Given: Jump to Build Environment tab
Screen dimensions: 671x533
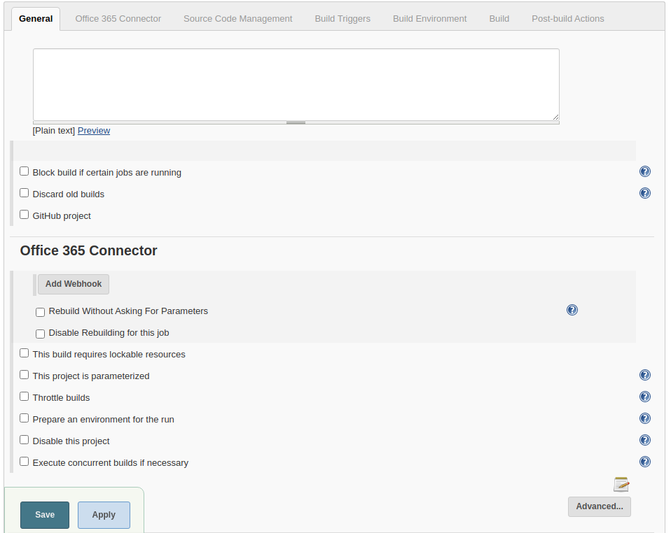Looking at the screenshot, I should (x=429, y=19).
